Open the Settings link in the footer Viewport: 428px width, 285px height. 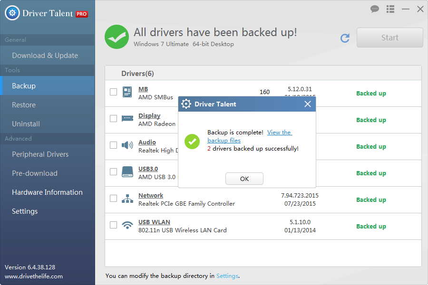click(x=227, y=275)
